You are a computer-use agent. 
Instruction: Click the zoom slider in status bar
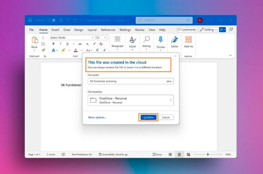point(208,154)
